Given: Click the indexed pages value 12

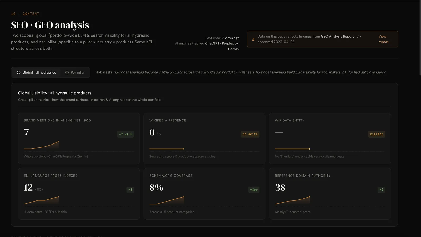Looking at the screenshot, I should click(x=28, y=188).
